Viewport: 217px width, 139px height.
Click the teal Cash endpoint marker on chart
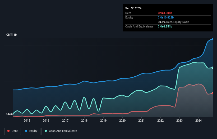coord(213,68)
